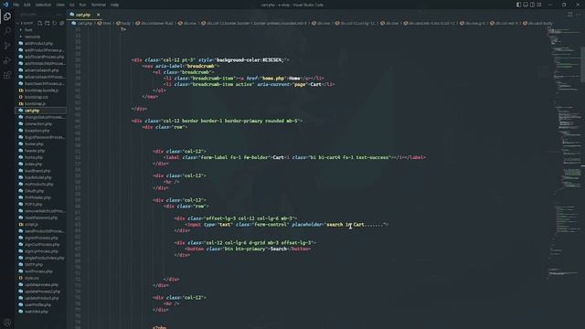Toggle the primary side bar visibility
This screenshot has height=329, width=585.
pyautogui.click(x=518, y=5)
